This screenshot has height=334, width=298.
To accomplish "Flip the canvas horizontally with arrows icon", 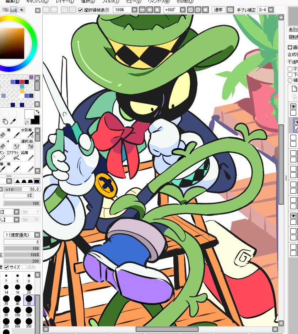I will (x=230, y=10).
